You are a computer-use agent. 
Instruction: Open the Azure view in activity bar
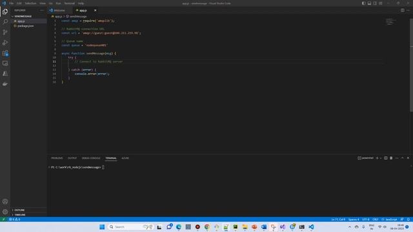click(5, 73)
